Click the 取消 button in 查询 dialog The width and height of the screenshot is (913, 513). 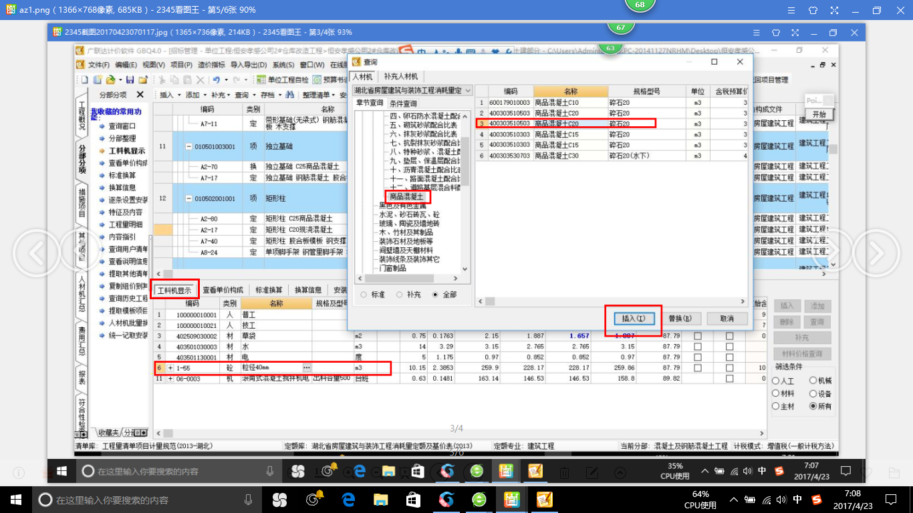click(x=727, y=319)
